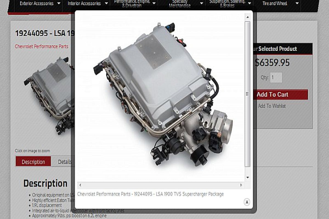329x219 pixels.
Task: Click the popup's horizontal scrollbar track
Action: (160, 185)
